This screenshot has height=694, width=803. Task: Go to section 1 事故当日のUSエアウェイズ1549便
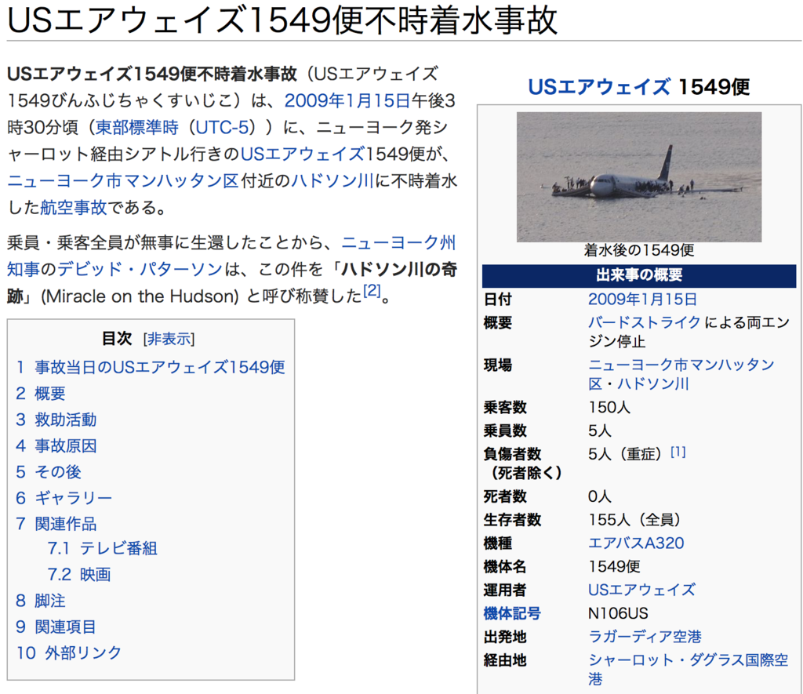(x=151, y=367)
